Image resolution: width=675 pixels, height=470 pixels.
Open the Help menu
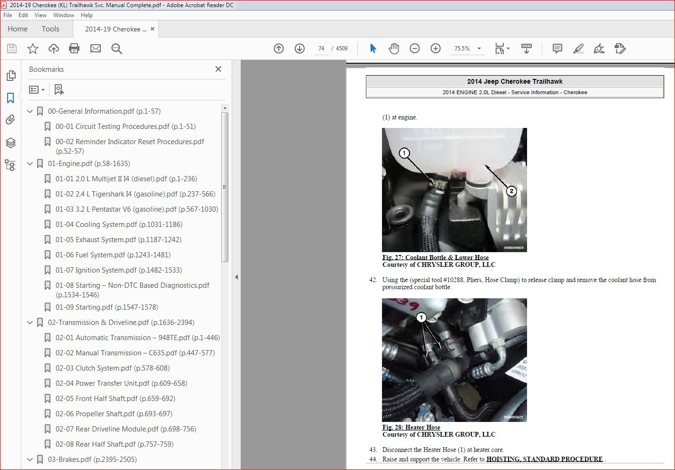coord(87,15)
